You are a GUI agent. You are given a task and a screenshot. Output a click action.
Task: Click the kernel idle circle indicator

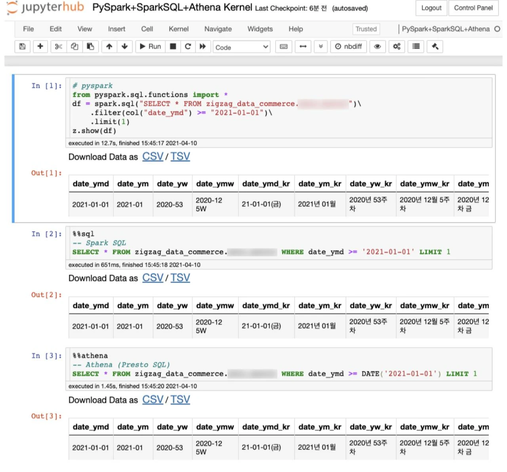(497, 29)
